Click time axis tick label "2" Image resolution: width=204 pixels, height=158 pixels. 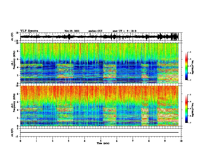(53, 141)
